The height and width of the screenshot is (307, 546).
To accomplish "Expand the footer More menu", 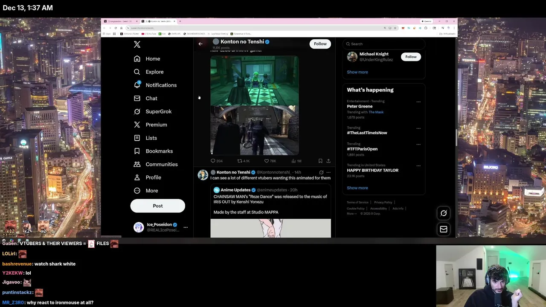I will pyautogui.click(x=351, y=214).
